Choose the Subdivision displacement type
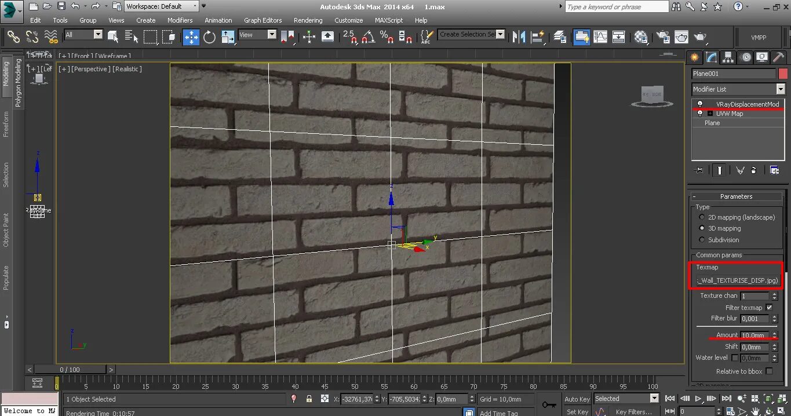Image resolution: width=791 pixels, height=416 pixels. 702,240
